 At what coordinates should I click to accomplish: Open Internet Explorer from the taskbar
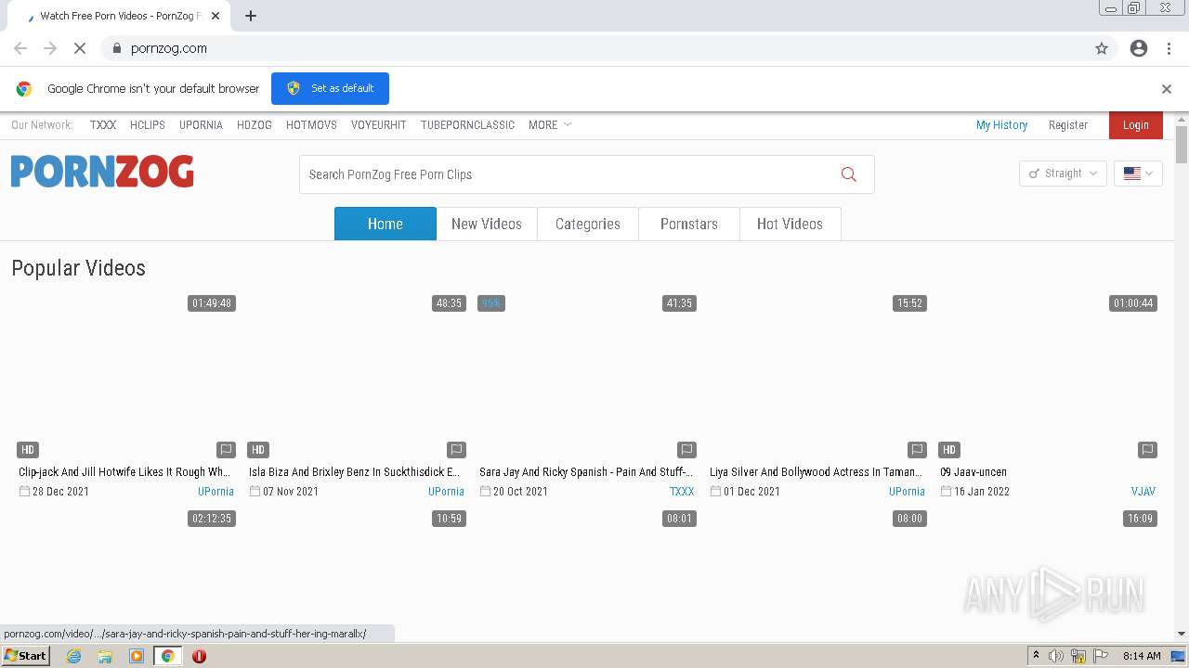click(x=73, y=656)
